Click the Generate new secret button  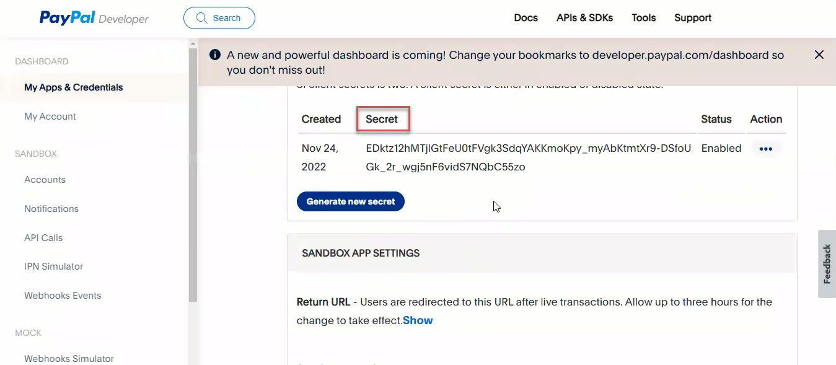click(x=351, y=201)
